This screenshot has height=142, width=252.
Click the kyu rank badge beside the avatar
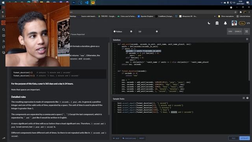coord(242,23)
